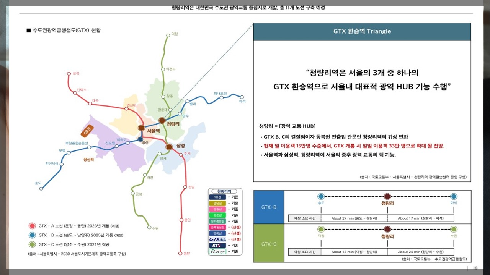
Task: Click the brown 청량리 hub marker on the map
Action: pos(162,120)
